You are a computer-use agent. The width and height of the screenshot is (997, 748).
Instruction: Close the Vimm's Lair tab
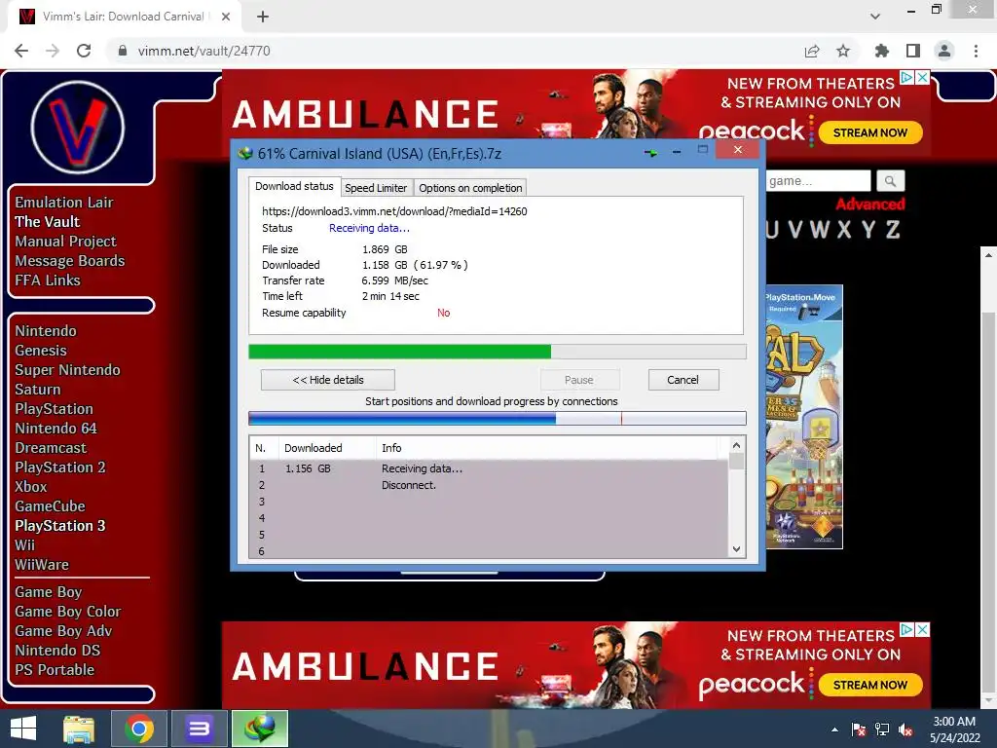pos(226,17)
